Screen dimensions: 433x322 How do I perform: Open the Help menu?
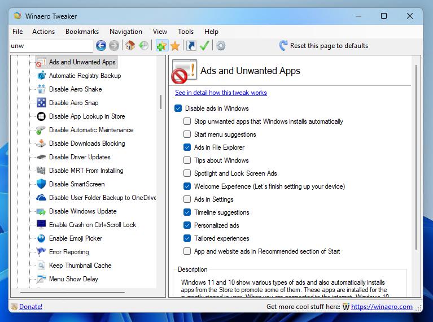[211, 32]
